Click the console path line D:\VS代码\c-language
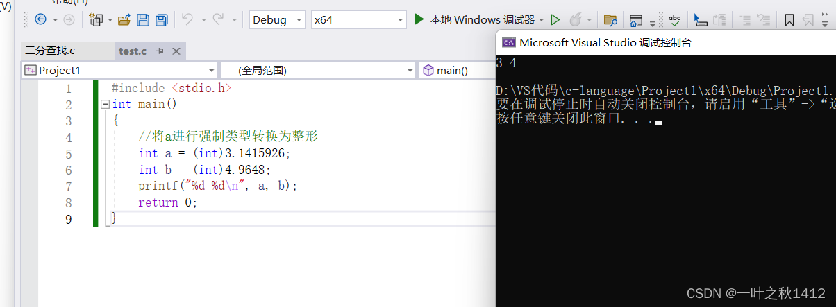This screenshot has width=836, height=307. coord(666,91)
